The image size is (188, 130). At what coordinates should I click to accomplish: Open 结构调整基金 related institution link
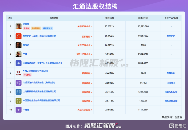171,101
